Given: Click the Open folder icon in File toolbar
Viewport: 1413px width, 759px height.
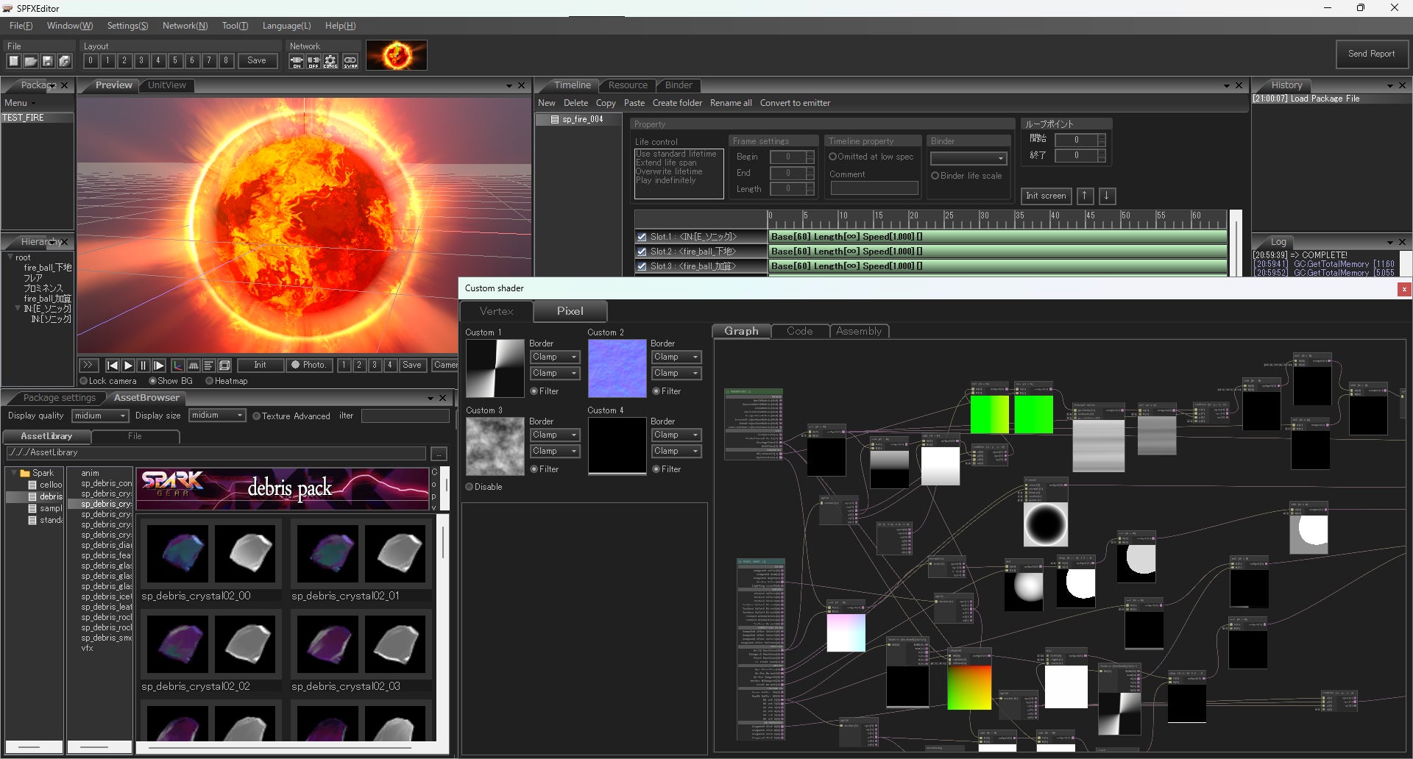Looking at the screenshot, I should click(31, 61).
